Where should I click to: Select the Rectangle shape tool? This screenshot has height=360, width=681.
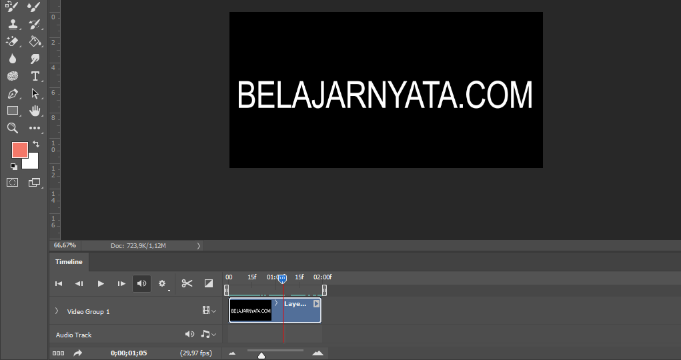point(12,111)
